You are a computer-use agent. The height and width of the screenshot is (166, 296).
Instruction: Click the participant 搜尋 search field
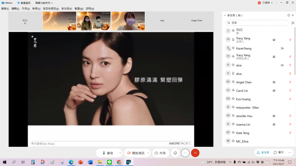click(x=257, y=23)
